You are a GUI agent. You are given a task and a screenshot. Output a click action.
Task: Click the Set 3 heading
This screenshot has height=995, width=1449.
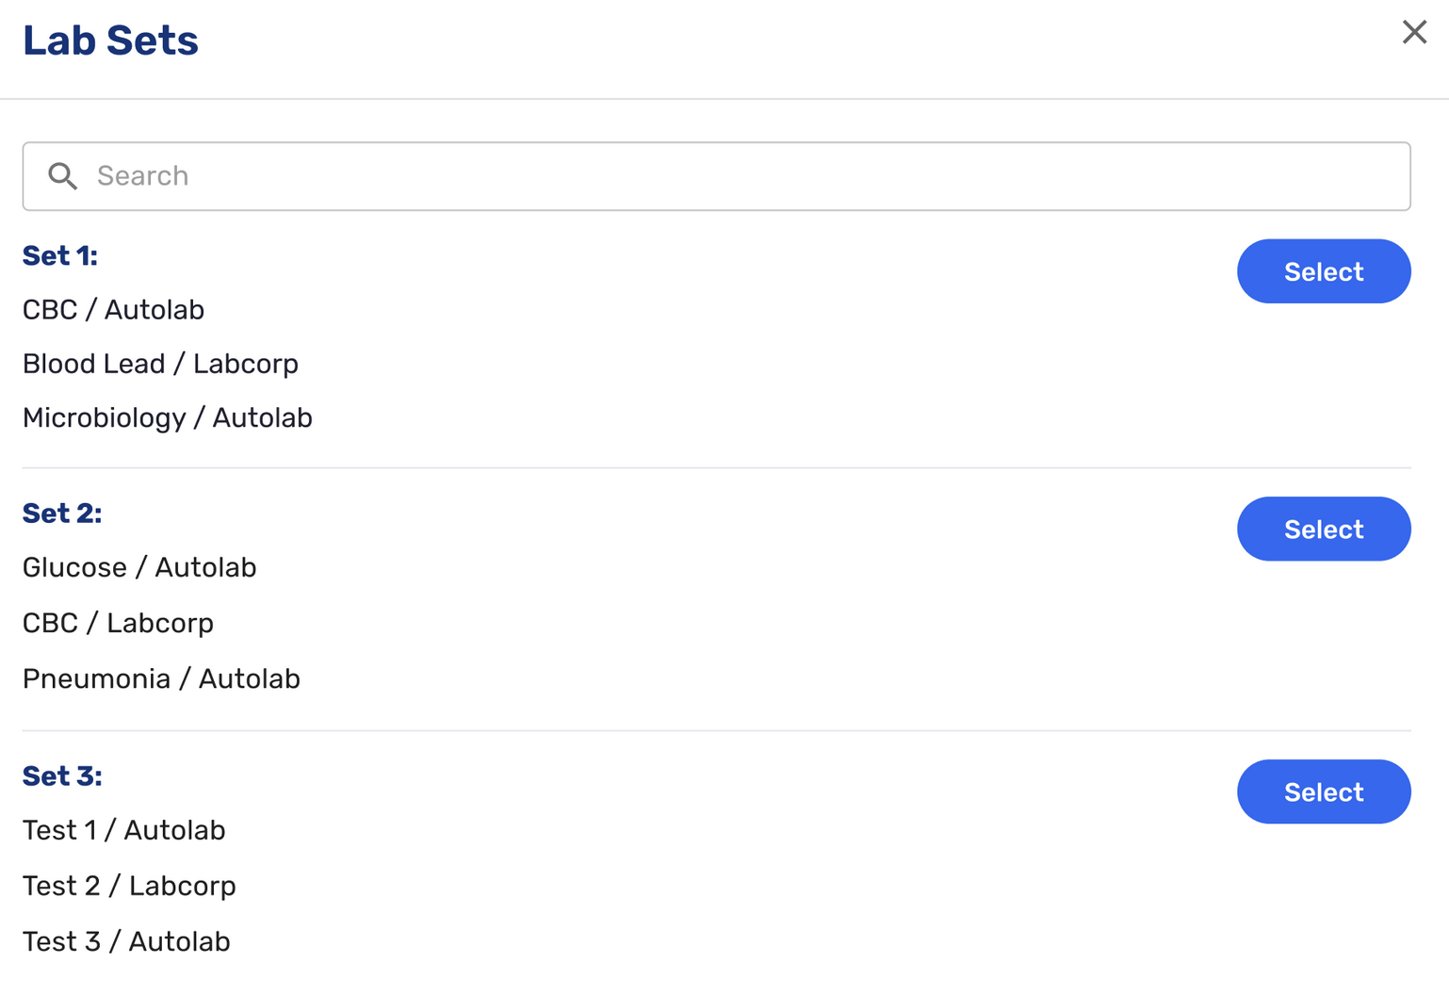(x=62, y=775)
